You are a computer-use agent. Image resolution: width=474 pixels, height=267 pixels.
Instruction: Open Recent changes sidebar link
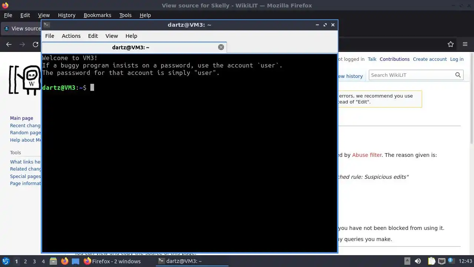25,126
